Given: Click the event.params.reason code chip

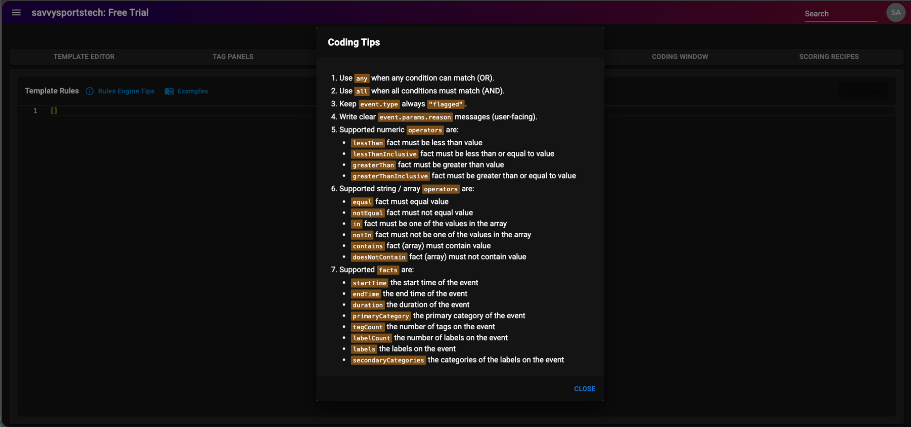Looking at the screenshot, I should click(415, 117).
